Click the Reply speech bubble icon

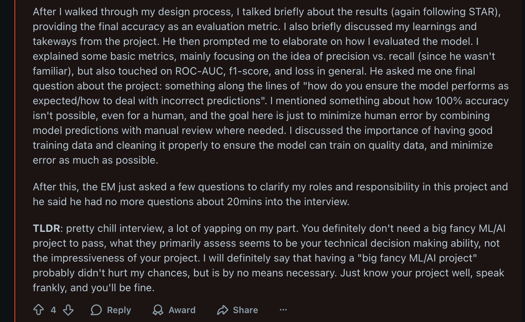coord(96,310)
